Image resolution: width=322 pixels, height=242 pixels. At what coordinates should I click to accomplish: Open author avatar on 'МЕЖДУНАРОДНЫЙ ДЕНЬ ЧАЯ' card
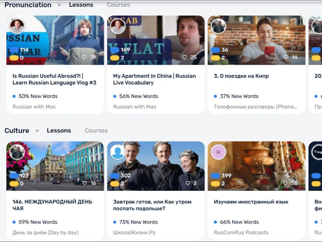(x=17, y=152)
